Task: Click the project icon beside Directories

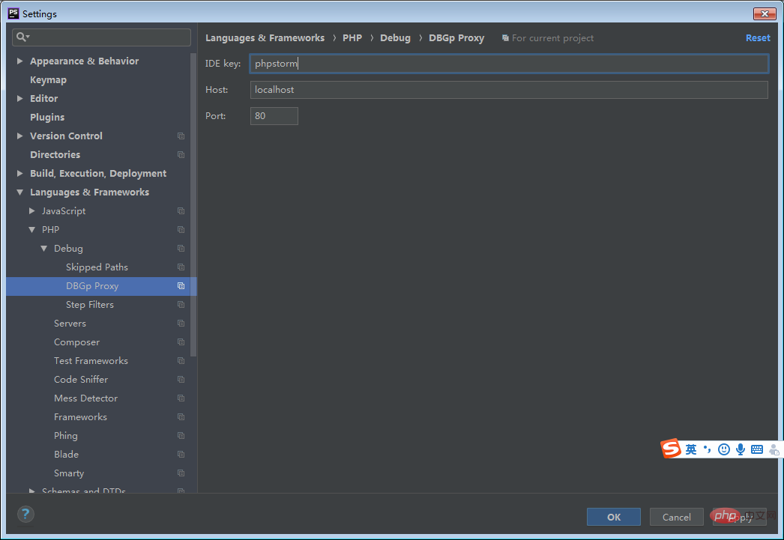Action: 181,155
